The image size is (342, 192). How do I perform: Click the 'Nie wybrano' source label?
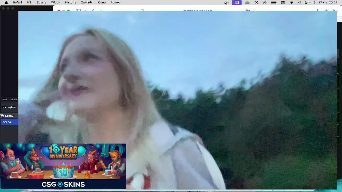[10, 107]
